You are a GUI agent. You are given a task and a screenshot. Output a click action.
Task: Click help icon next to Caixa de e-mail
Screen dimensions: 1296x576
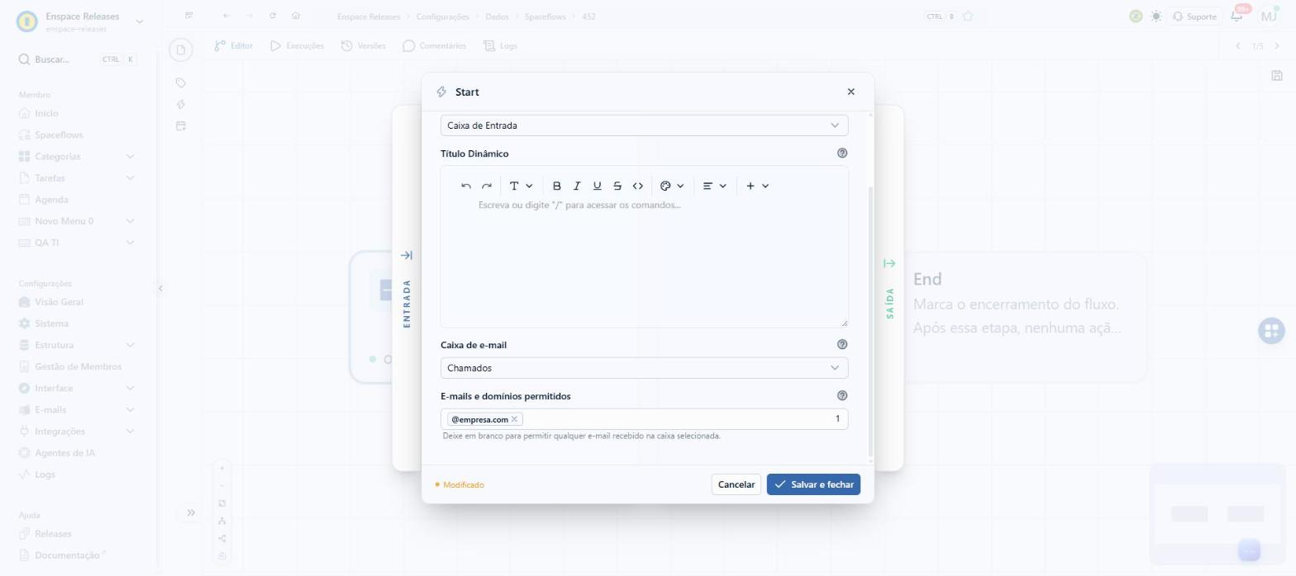pos(842,345)
